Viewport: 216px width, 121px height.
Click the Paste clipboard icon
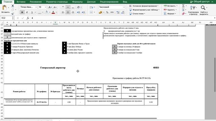4,8
